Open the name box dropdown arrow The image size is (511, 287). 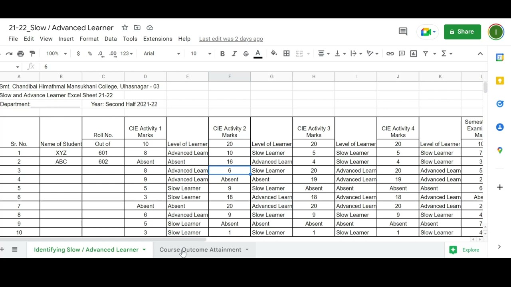[18, 67]
